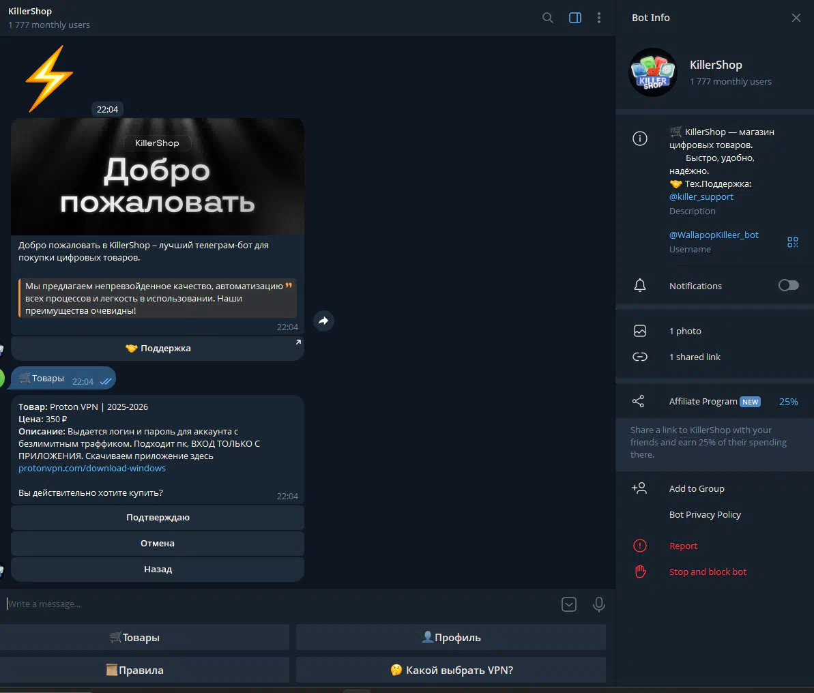814x693 pixels.
Task: Open the Добро пожаловать welcome image
Action: pyautogui.click(x=158, y=177)
